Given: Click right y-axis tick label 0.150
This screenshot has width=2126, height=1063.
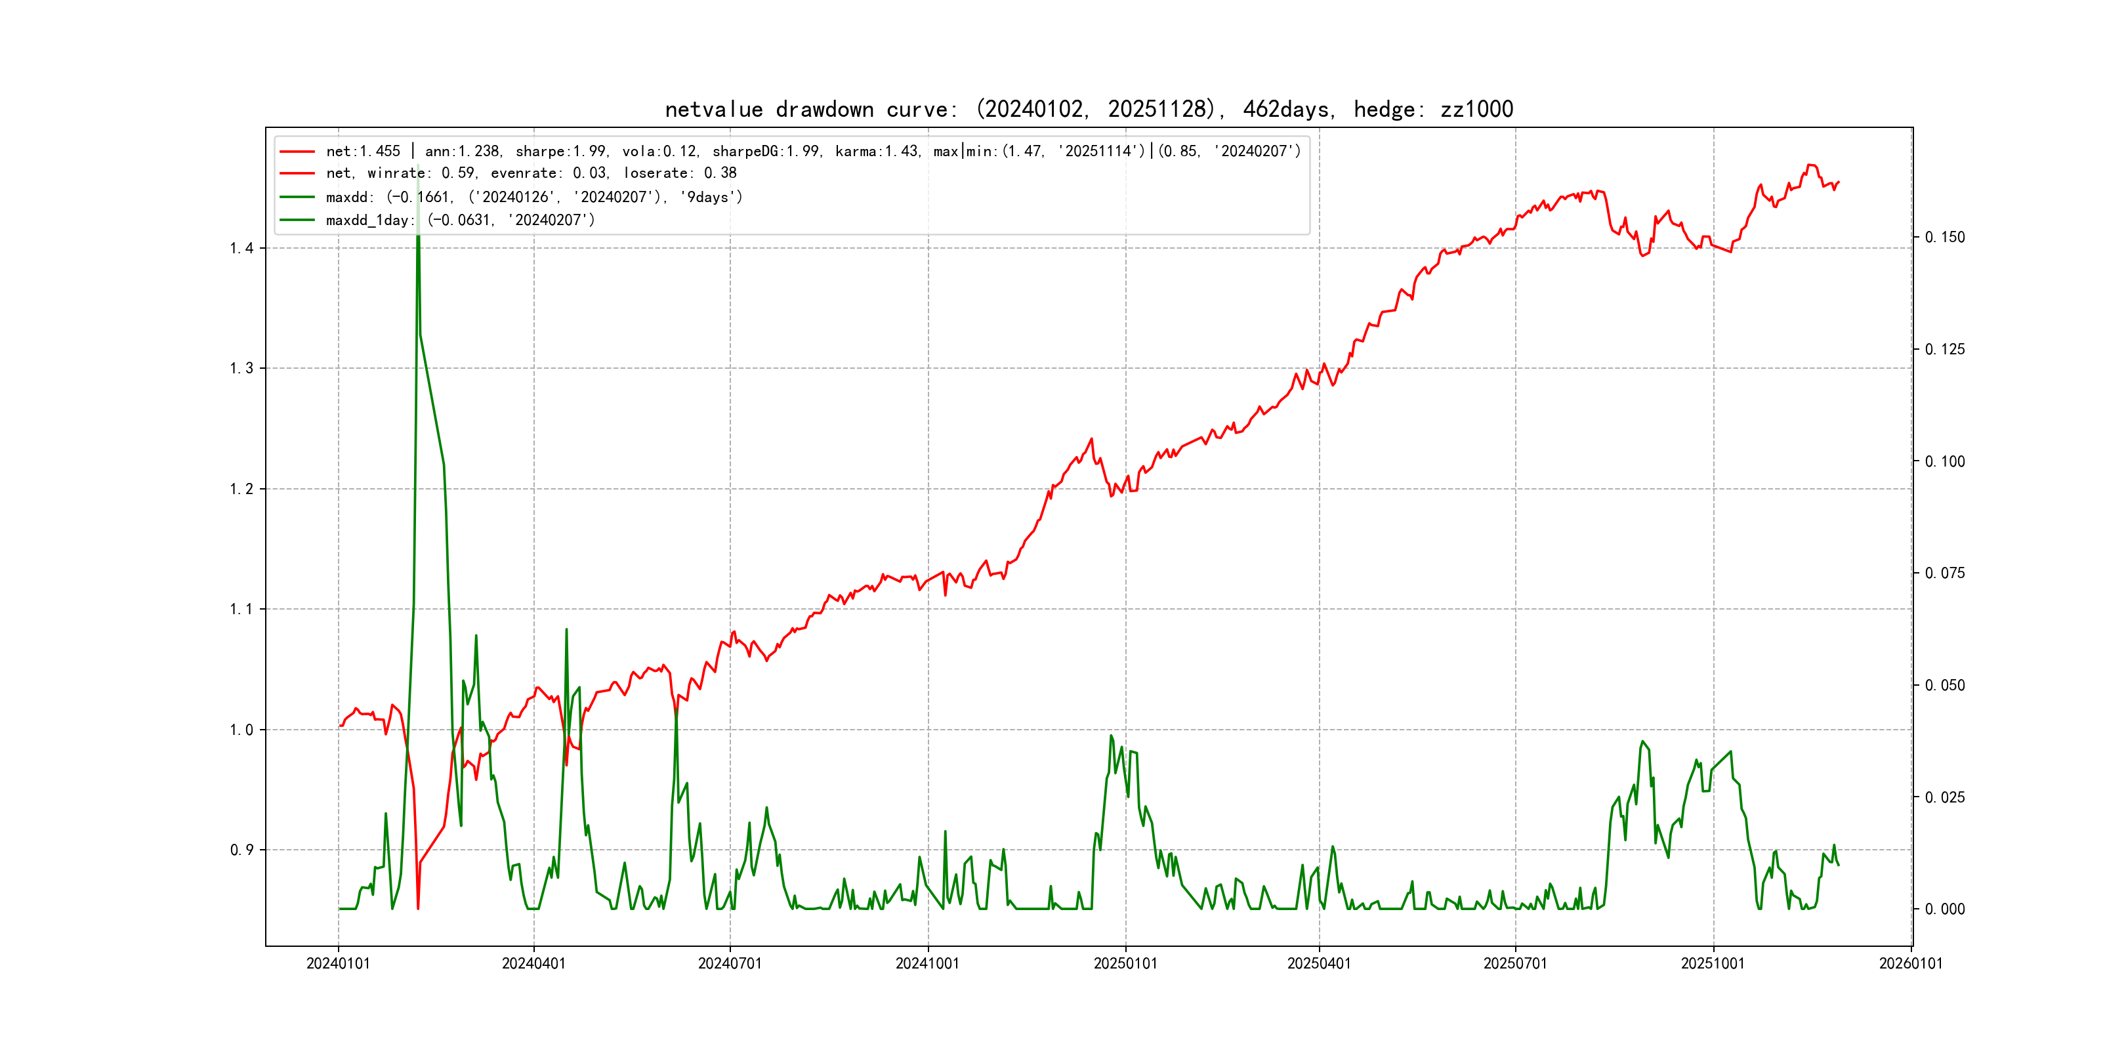Looking at the screenshot, I should (1944, 238).
